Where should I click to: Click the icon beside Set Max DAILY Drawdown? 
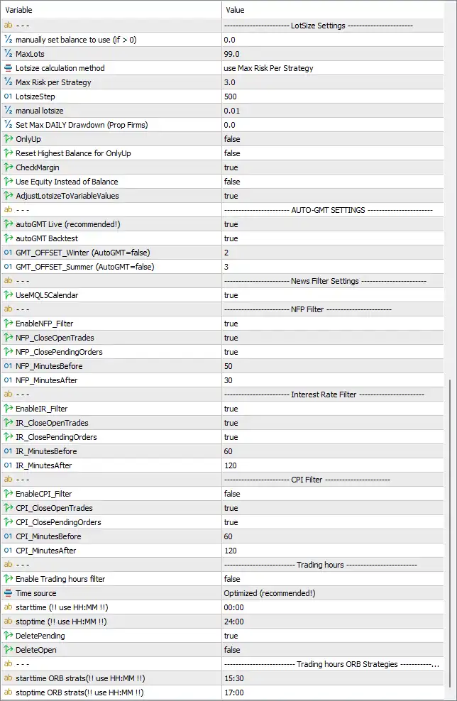click(x=8, y=125)
